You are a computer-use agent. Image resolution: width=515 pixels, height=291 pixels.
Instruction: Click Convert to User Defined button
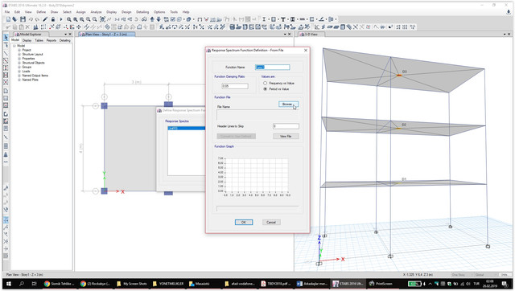(236, 136)
